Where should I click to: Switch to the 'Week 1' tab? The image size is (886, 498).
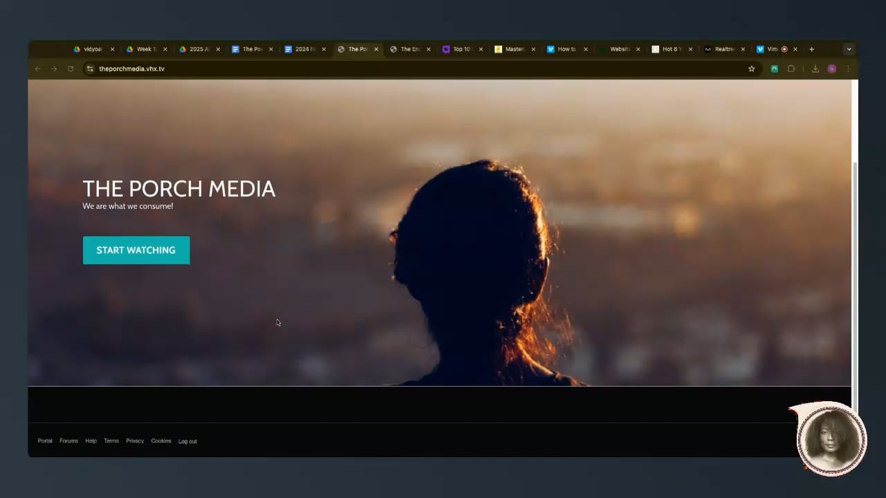pyautogui.click(x=145, y=49)
